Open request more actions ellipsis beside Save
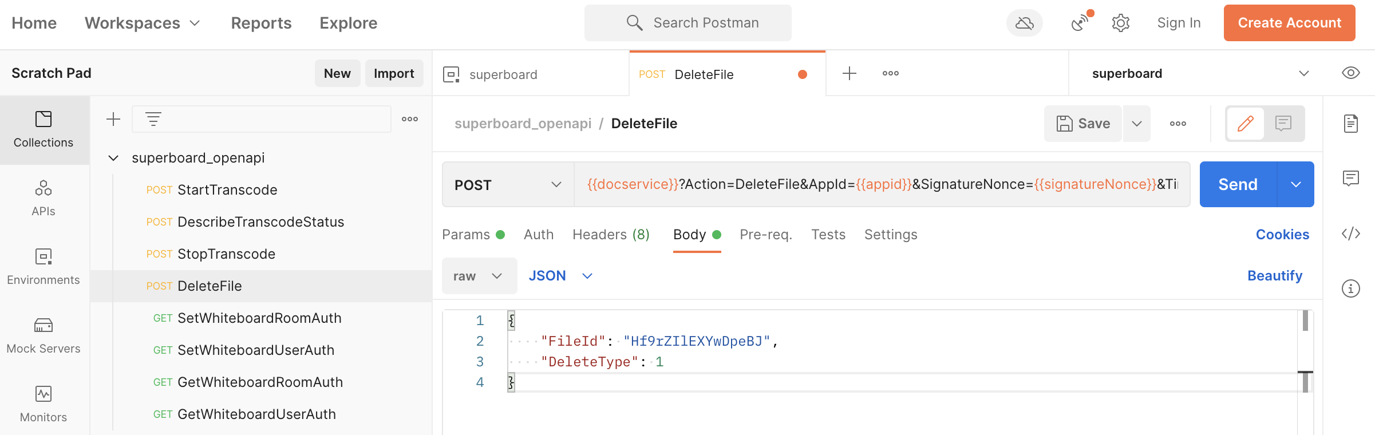 (x=1178, y=124)
